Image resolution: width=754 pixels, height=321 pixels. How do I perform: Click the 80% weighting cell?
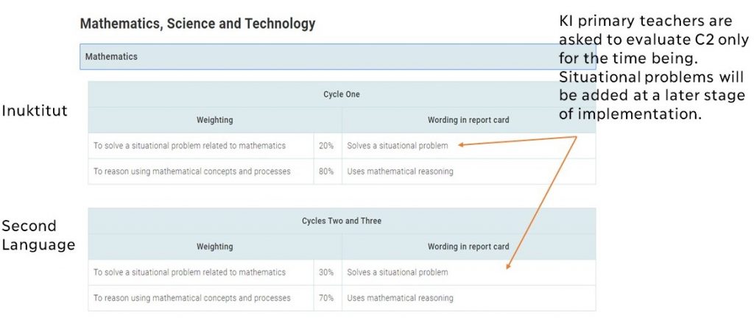pyautogui.click(x=326, y=172)
